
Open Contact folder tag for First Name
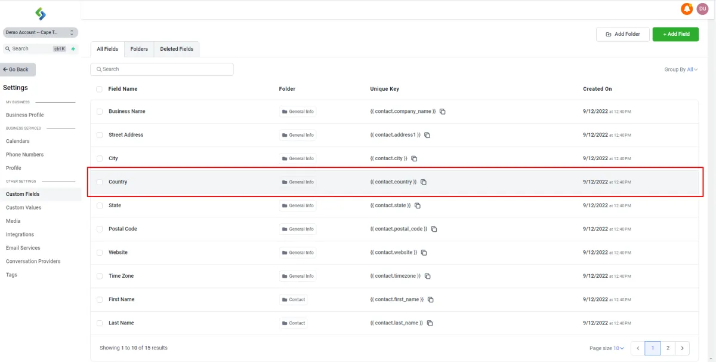[294, 300]
